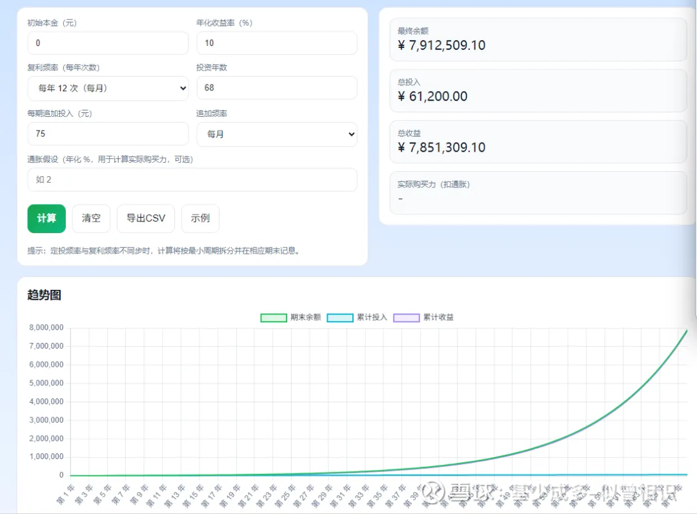Screen dimensions: 697x514
Task: Toggle 累计收益 legend item
Action: 423,317
